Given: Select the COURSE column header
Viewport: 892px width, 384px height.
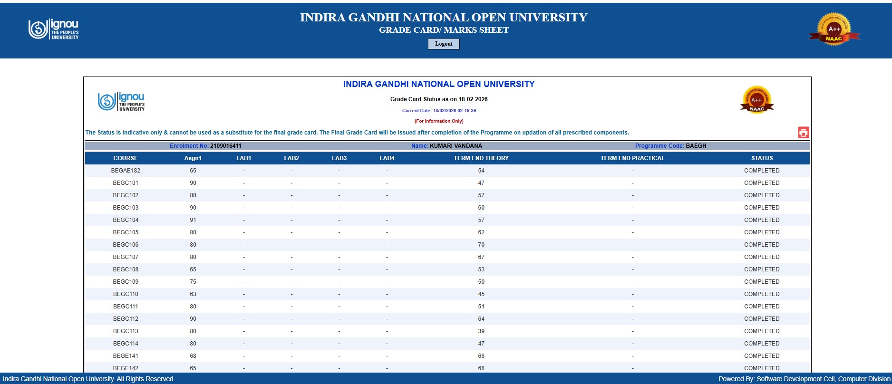Looking at the screenshot, I should [x=126, y=158].
